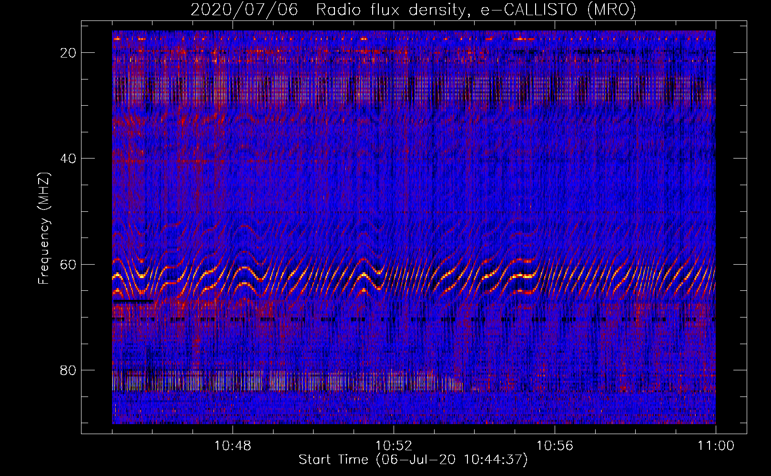Viewport: 771px width, 476px height.
Task: Click the 10:52 time tick label
Action: click(x=394, y=446)
